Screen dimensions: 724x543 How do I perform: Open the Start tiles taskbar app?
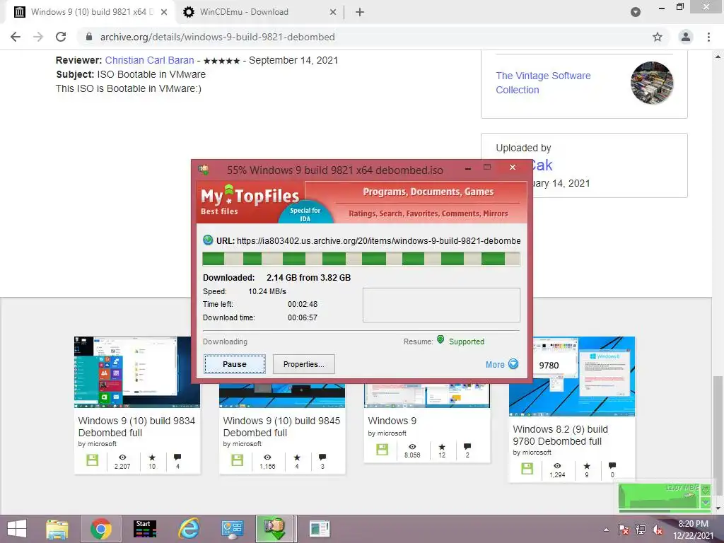click(145, 529)
